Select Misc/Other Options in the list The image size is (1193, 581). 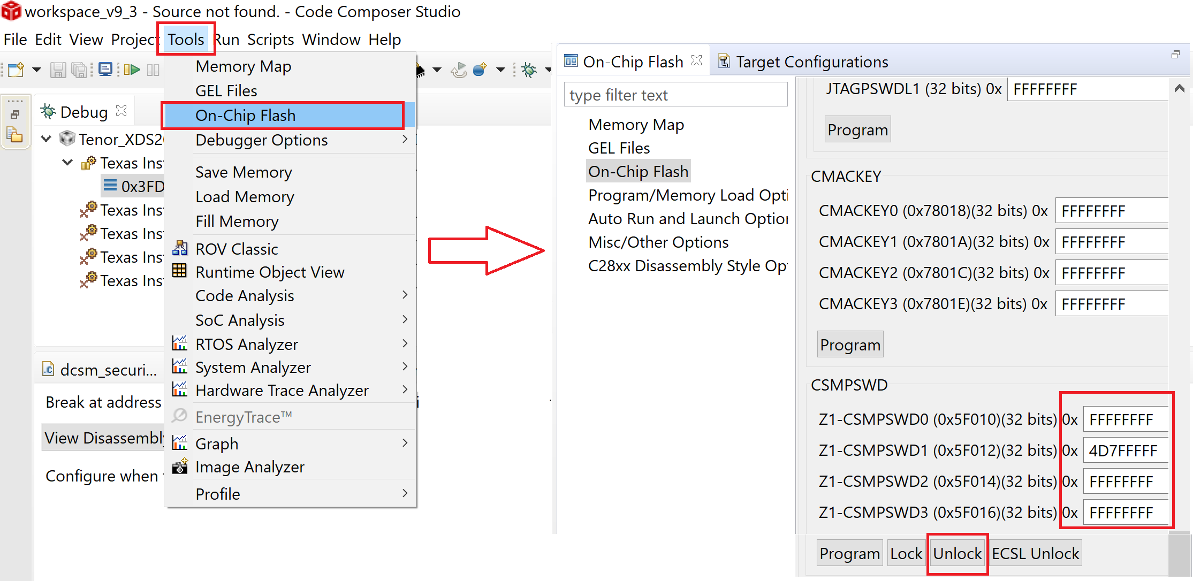tap(658, 242)
